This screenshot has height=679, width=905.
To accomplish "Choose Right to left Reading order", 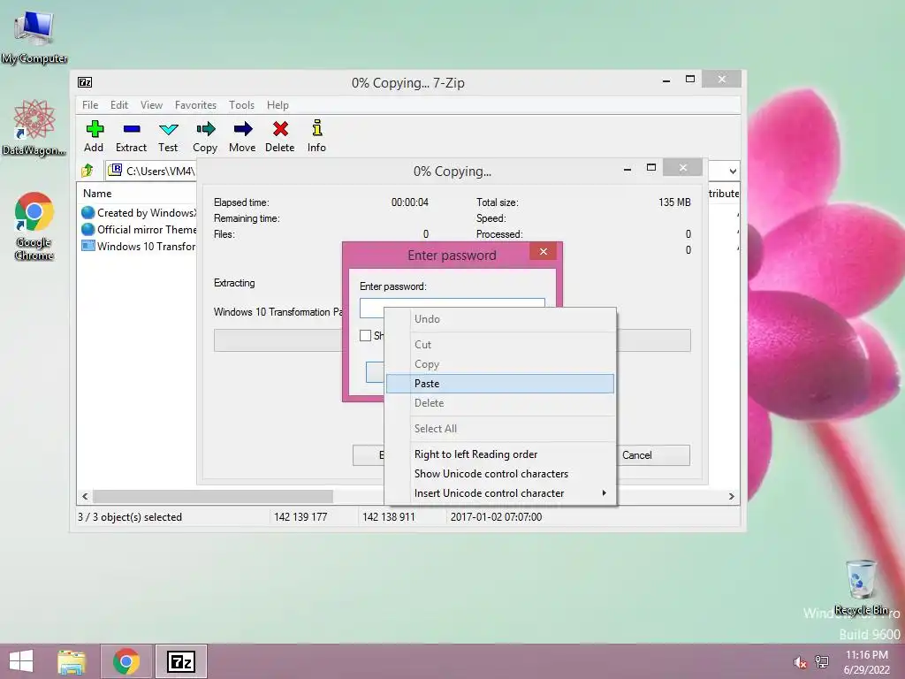I will coord(500,454).
